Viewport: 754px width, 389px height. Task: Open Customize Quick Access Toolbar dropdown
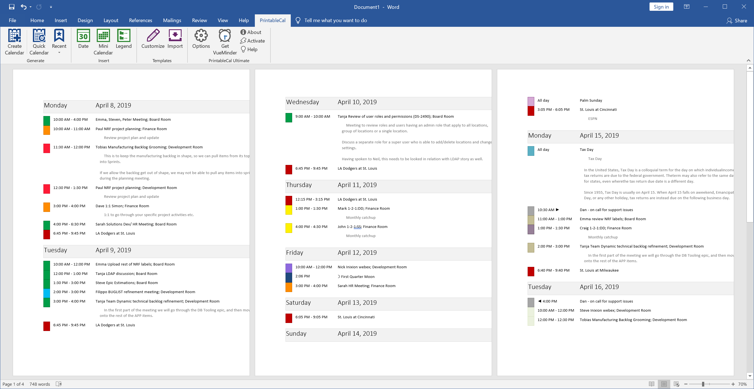click(x=51, y=7)
